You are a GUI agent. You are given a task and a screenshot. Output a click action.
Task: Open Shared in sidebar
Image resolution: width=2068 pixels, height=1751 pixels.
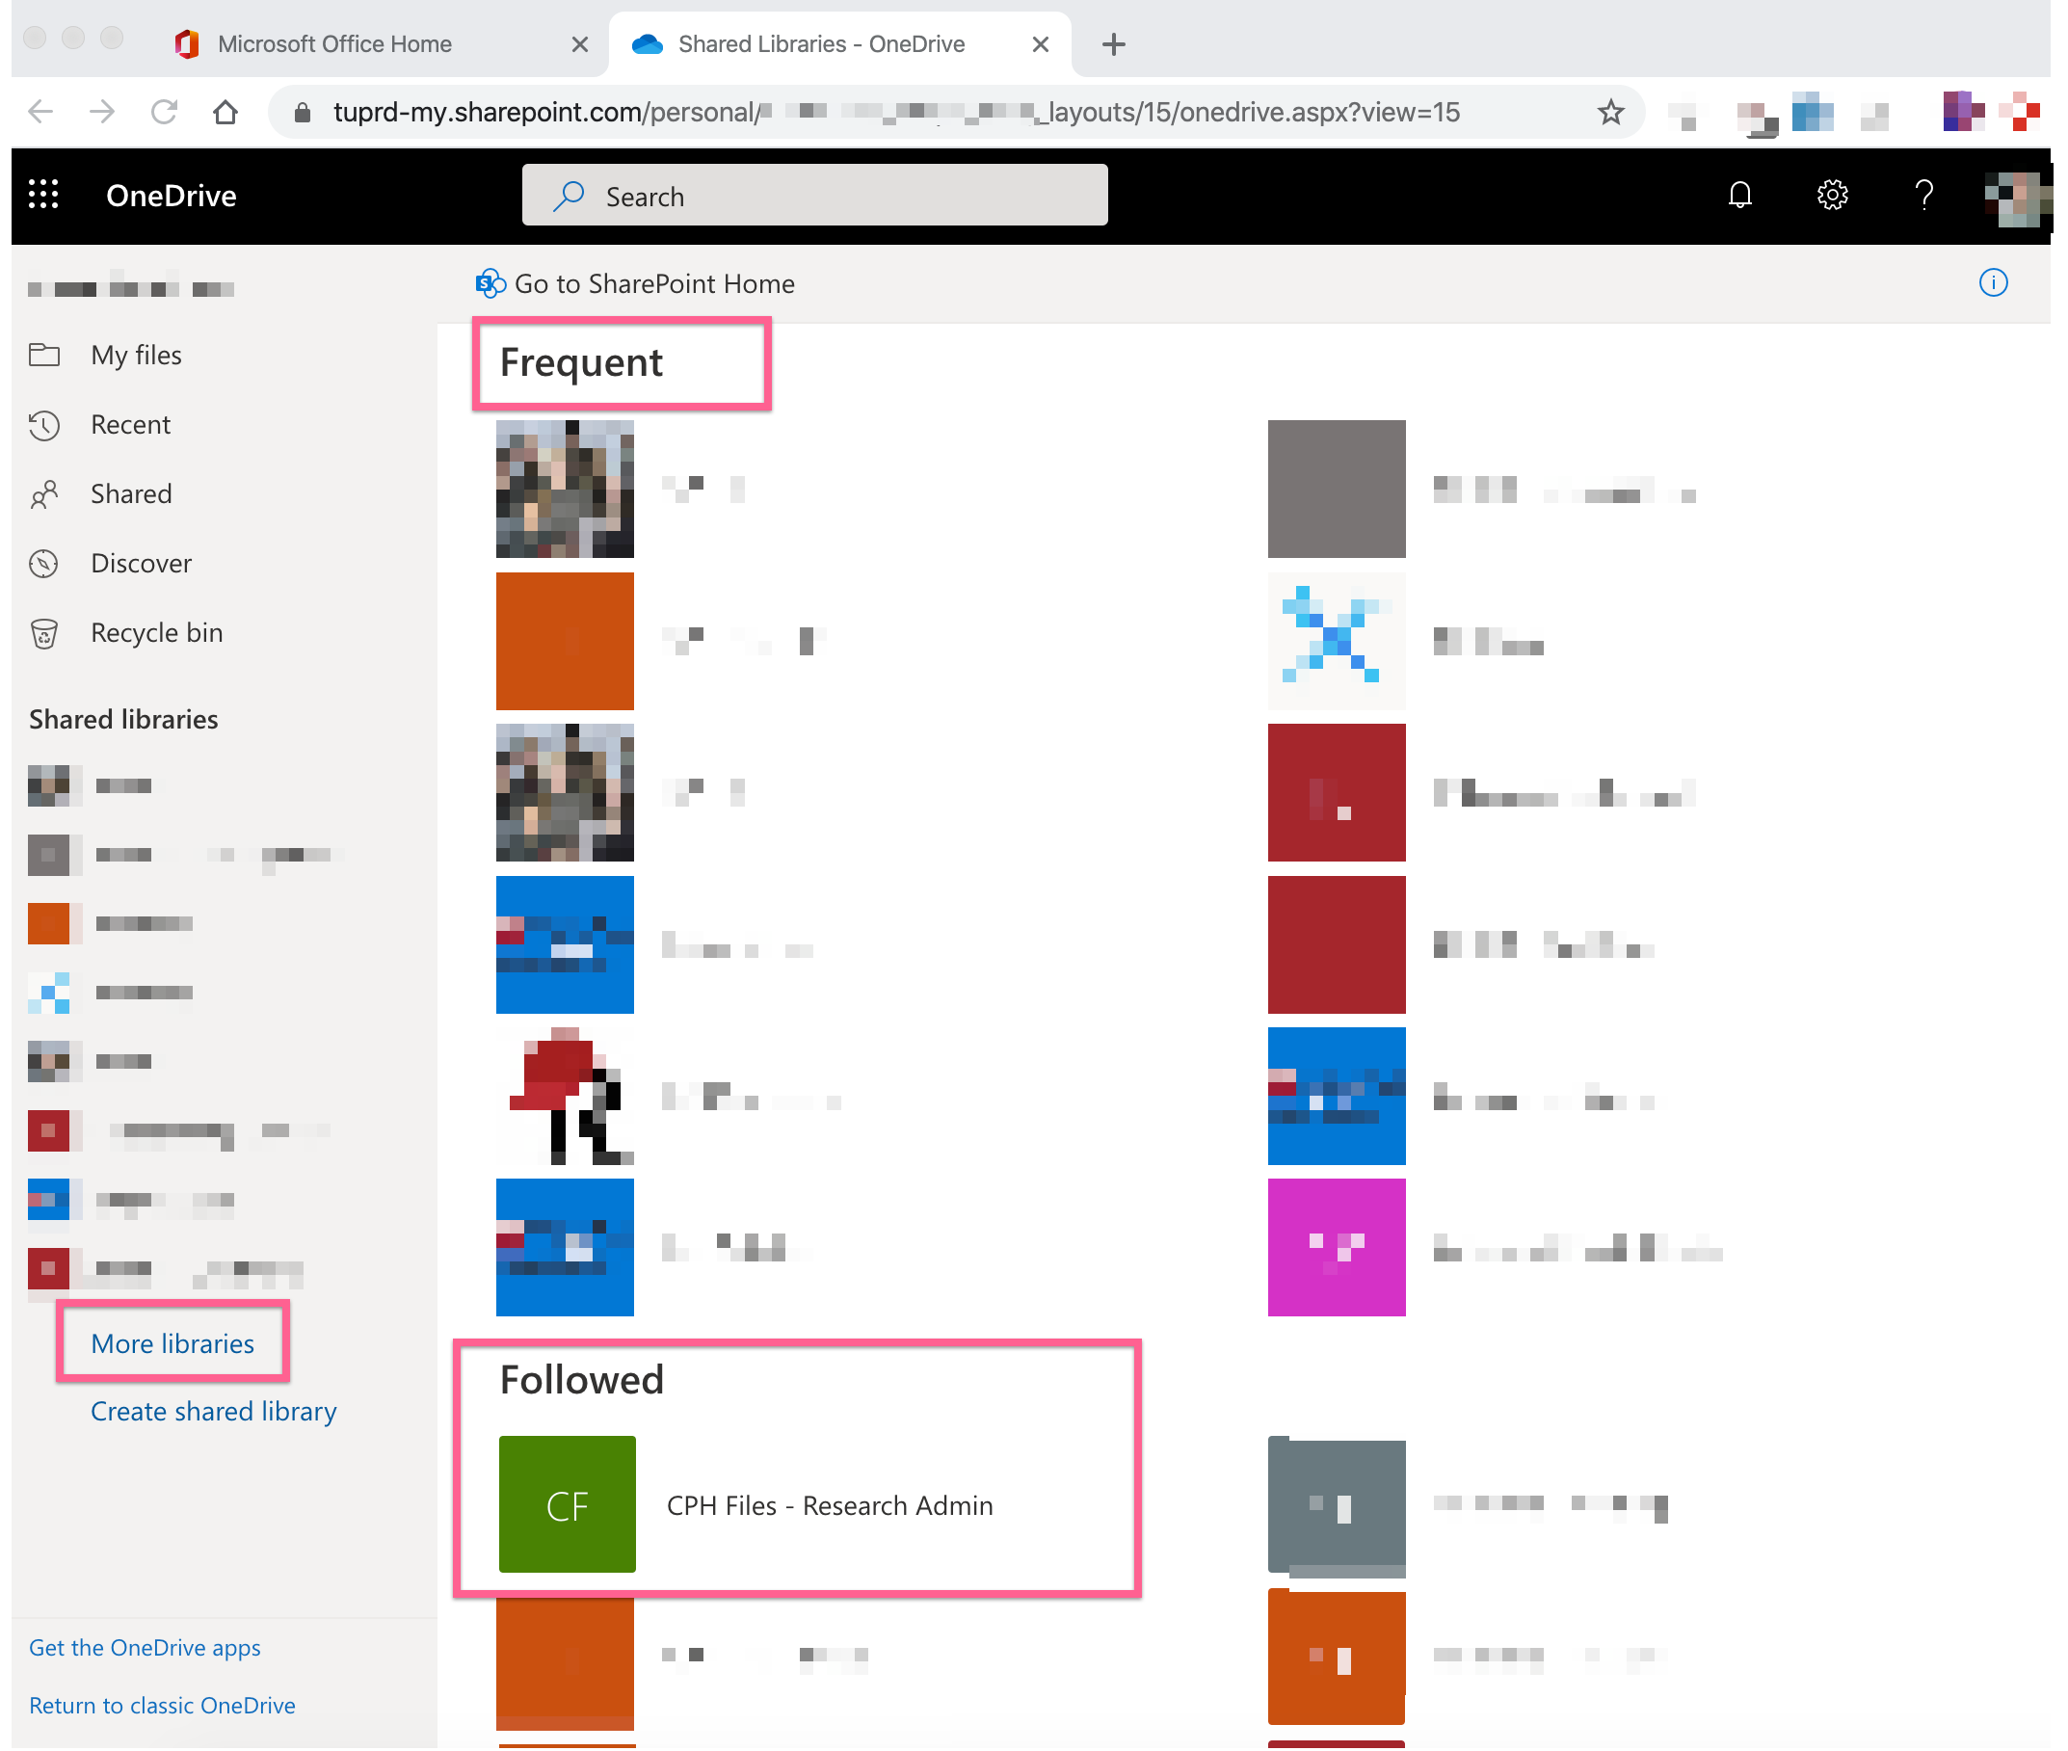131,494
